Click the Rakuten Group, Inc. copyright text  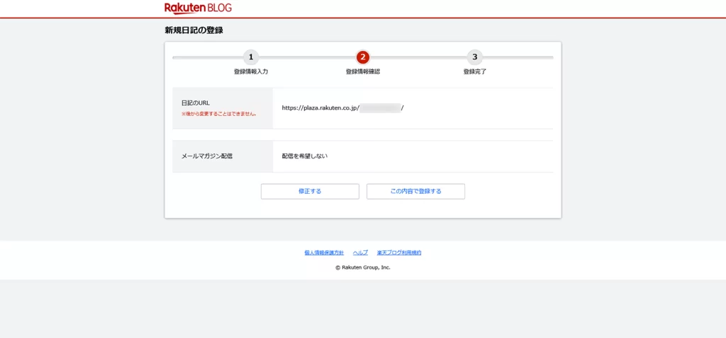click(x=363, y=267)
